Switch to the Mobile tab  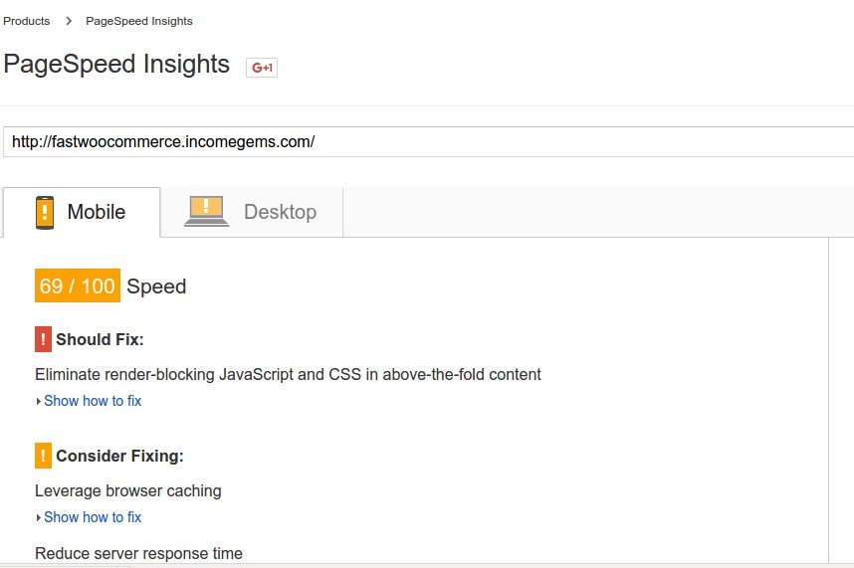point(82,212)
